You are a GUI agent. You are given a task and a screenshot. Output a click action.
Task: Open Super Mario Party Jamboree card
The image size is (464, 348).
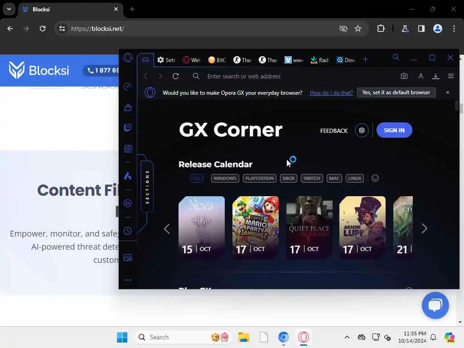(256, 227)
